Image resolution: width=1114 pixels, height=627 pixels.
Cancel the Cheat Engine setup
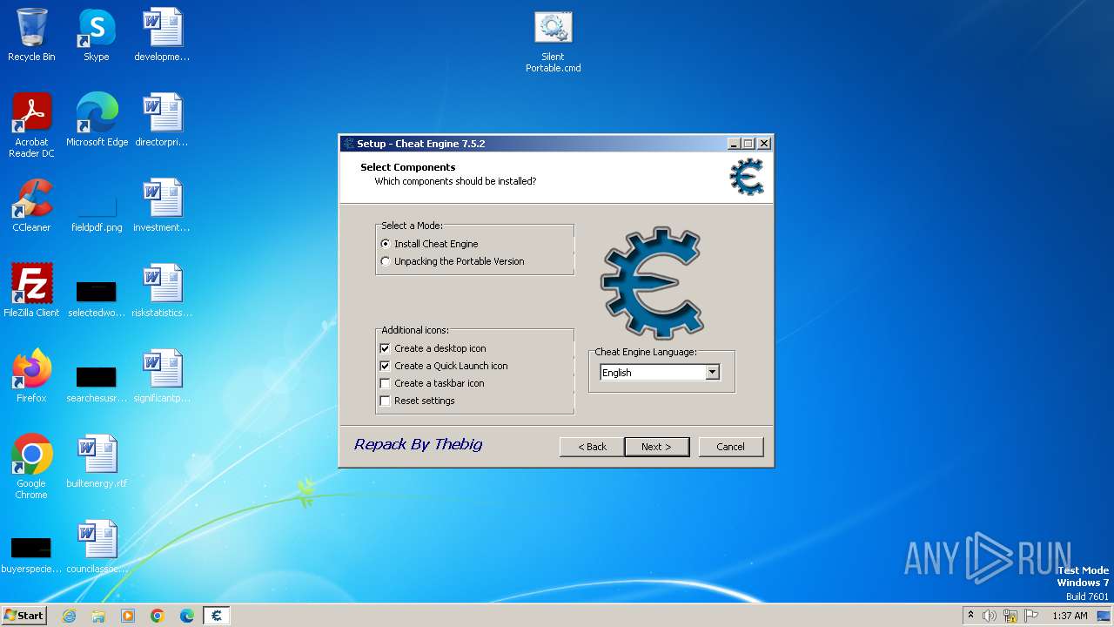[x=731, y=447]
